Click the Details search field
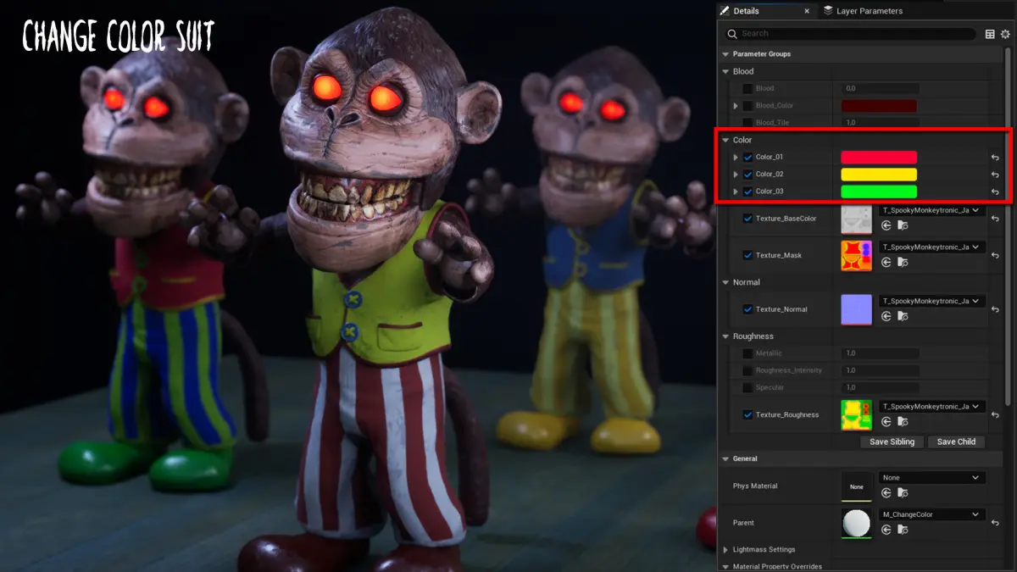The height and width of the screenshot is (572, 1017). click(850, 34)
